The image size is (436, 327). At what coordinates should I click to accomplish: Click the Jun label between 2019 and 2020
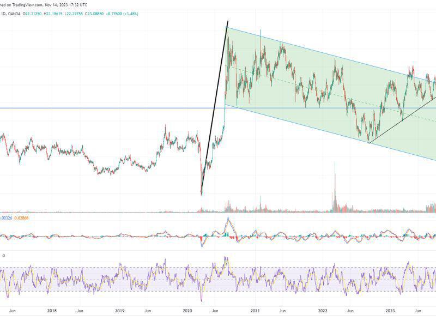[148, 311]
